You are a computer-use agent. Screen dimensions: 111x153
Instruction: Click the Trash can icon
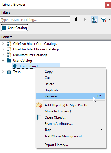(x=9, y=72)
